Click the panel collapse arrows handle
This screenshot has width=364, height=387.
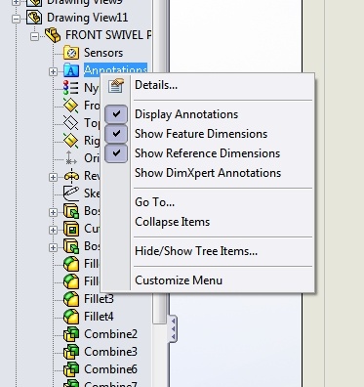[x=173, y=328]
